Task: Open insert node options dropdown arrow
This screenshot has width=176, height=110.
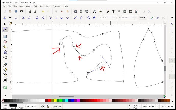Action: pyautogui.click(x=10, y=18)
